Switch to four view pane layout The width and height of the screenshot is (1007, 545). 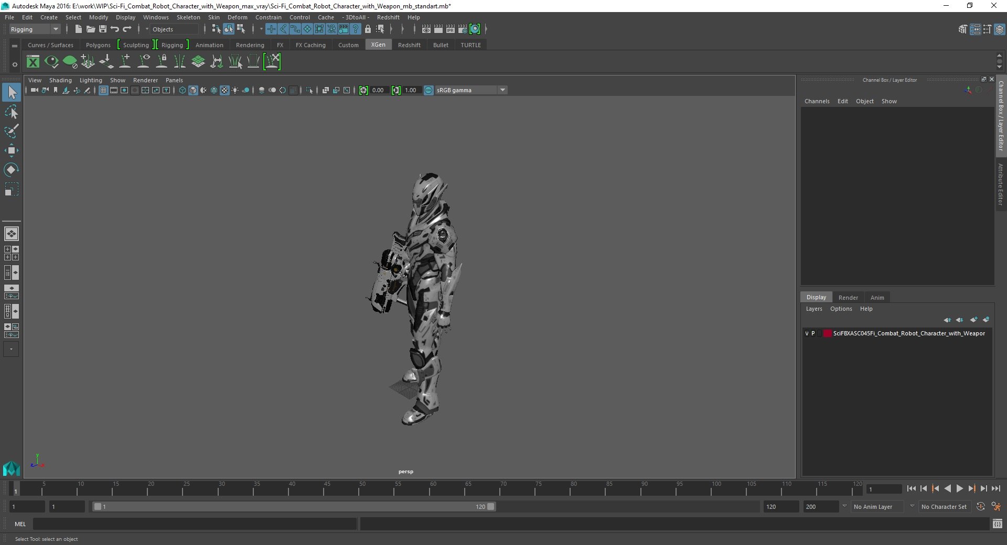(12, 253)
